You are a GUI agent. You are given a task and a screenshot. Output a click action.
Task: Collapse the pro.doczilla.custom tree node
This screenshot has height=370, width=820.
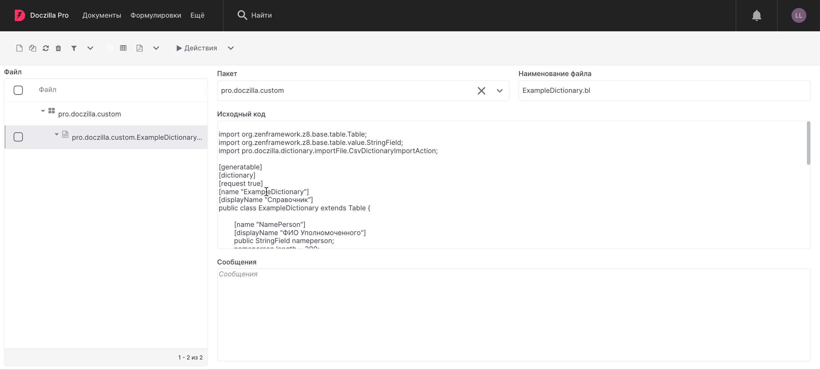[x=43, y=111]
